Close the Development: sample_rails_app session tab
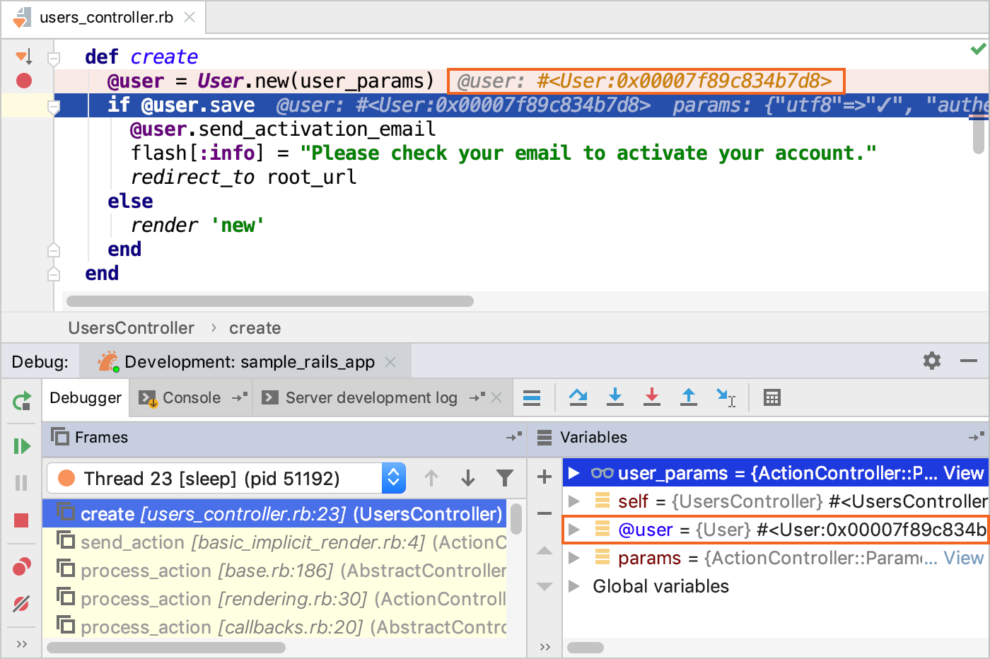This screenshot has width=990, height=659. click(390, 362)
